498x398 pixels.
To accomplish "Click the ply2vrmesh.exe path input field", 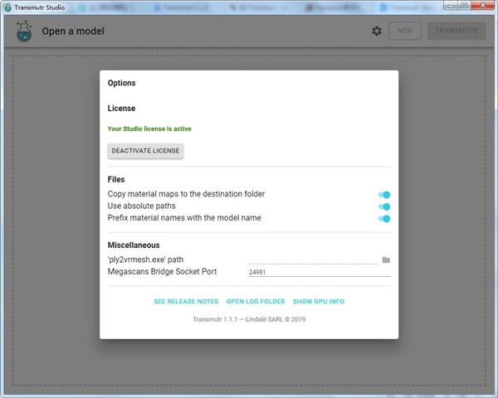I will tap(312, 260).
